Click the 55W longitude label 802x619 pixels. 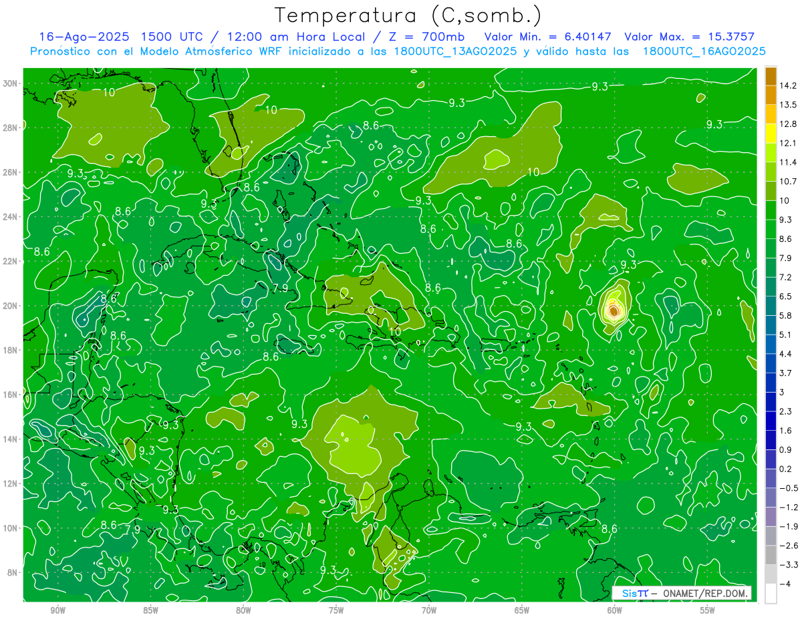click(x=708, y=610)
